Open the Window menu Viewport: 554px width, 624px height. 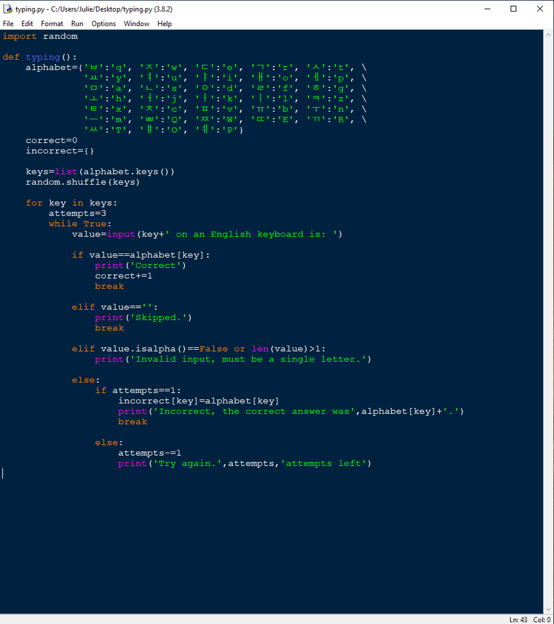[136, 23]
